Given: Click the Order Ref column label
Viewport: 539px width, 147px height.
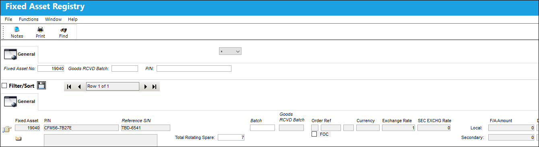Looking at the screenshot, I should click(x=321, y=121).
